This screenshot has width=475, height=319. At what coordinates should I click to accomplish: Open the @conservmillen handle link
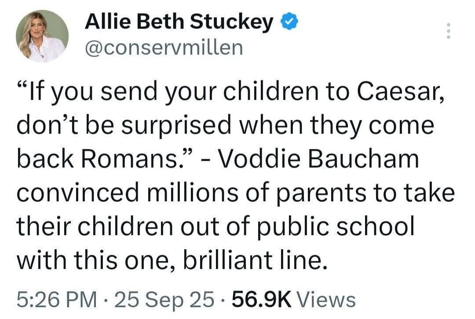(163, 47)
